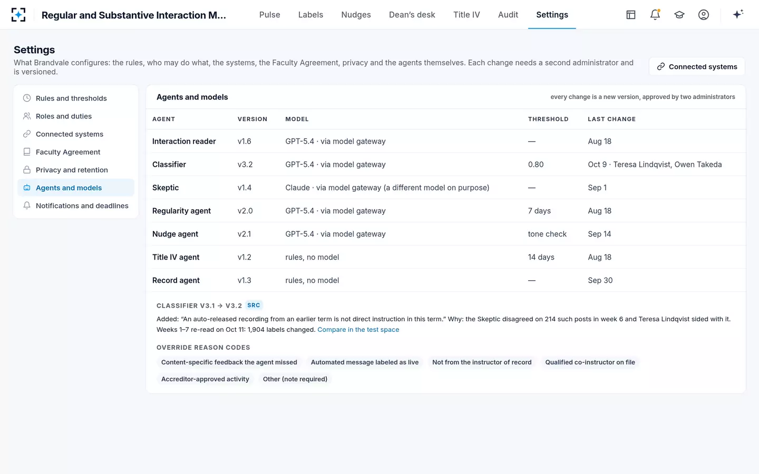Click the Classifier agent name
Viewport: 759px width, 474px height.
(169, 164)
